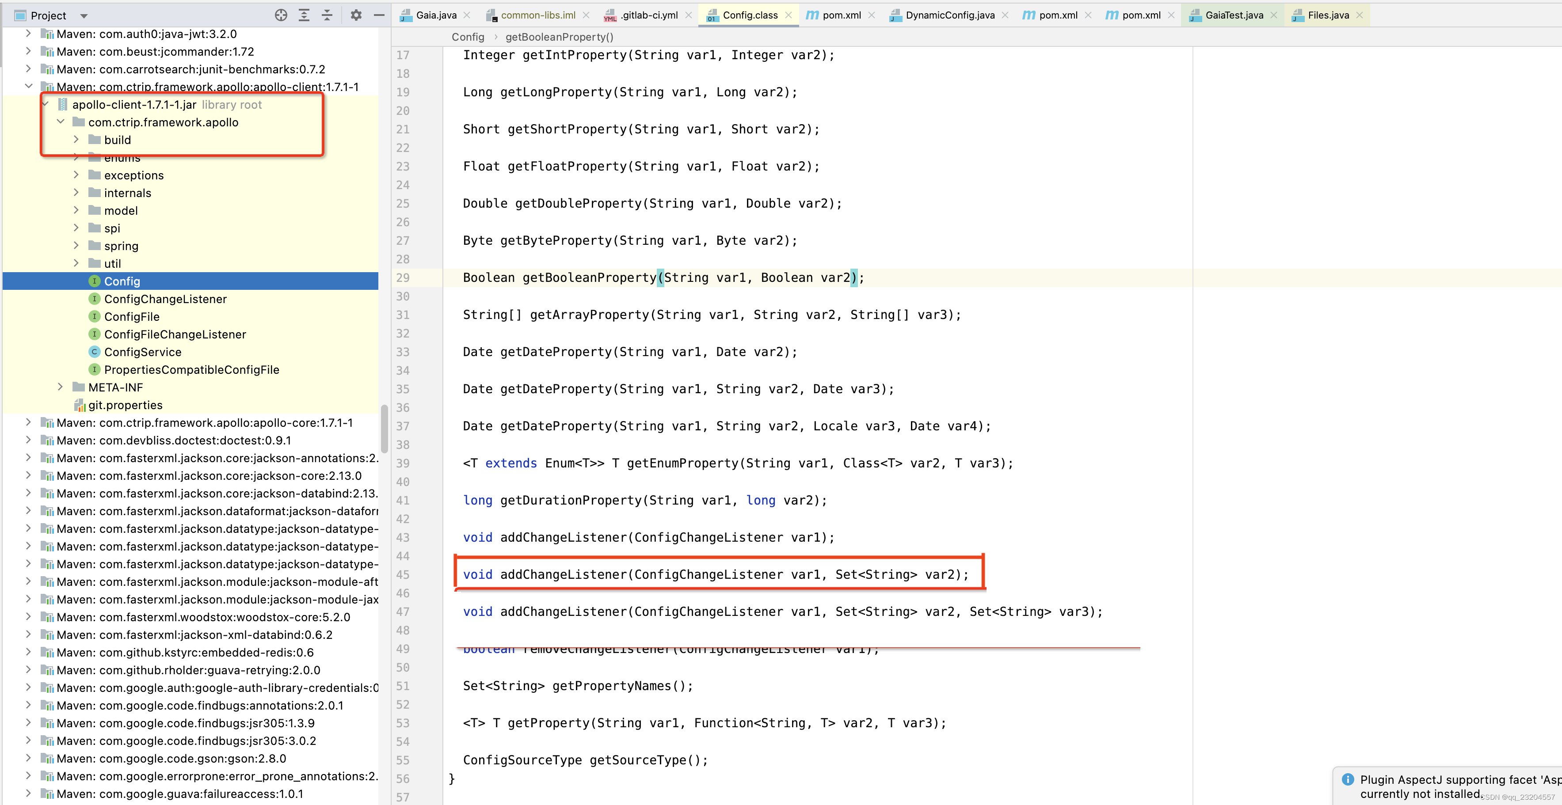Click the getSourceType method line
Screen dimensions: 1562x805
pos(585,760)
